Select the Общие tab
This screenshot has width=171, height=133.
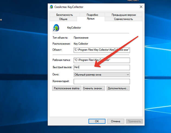click(x=63, y=19)
